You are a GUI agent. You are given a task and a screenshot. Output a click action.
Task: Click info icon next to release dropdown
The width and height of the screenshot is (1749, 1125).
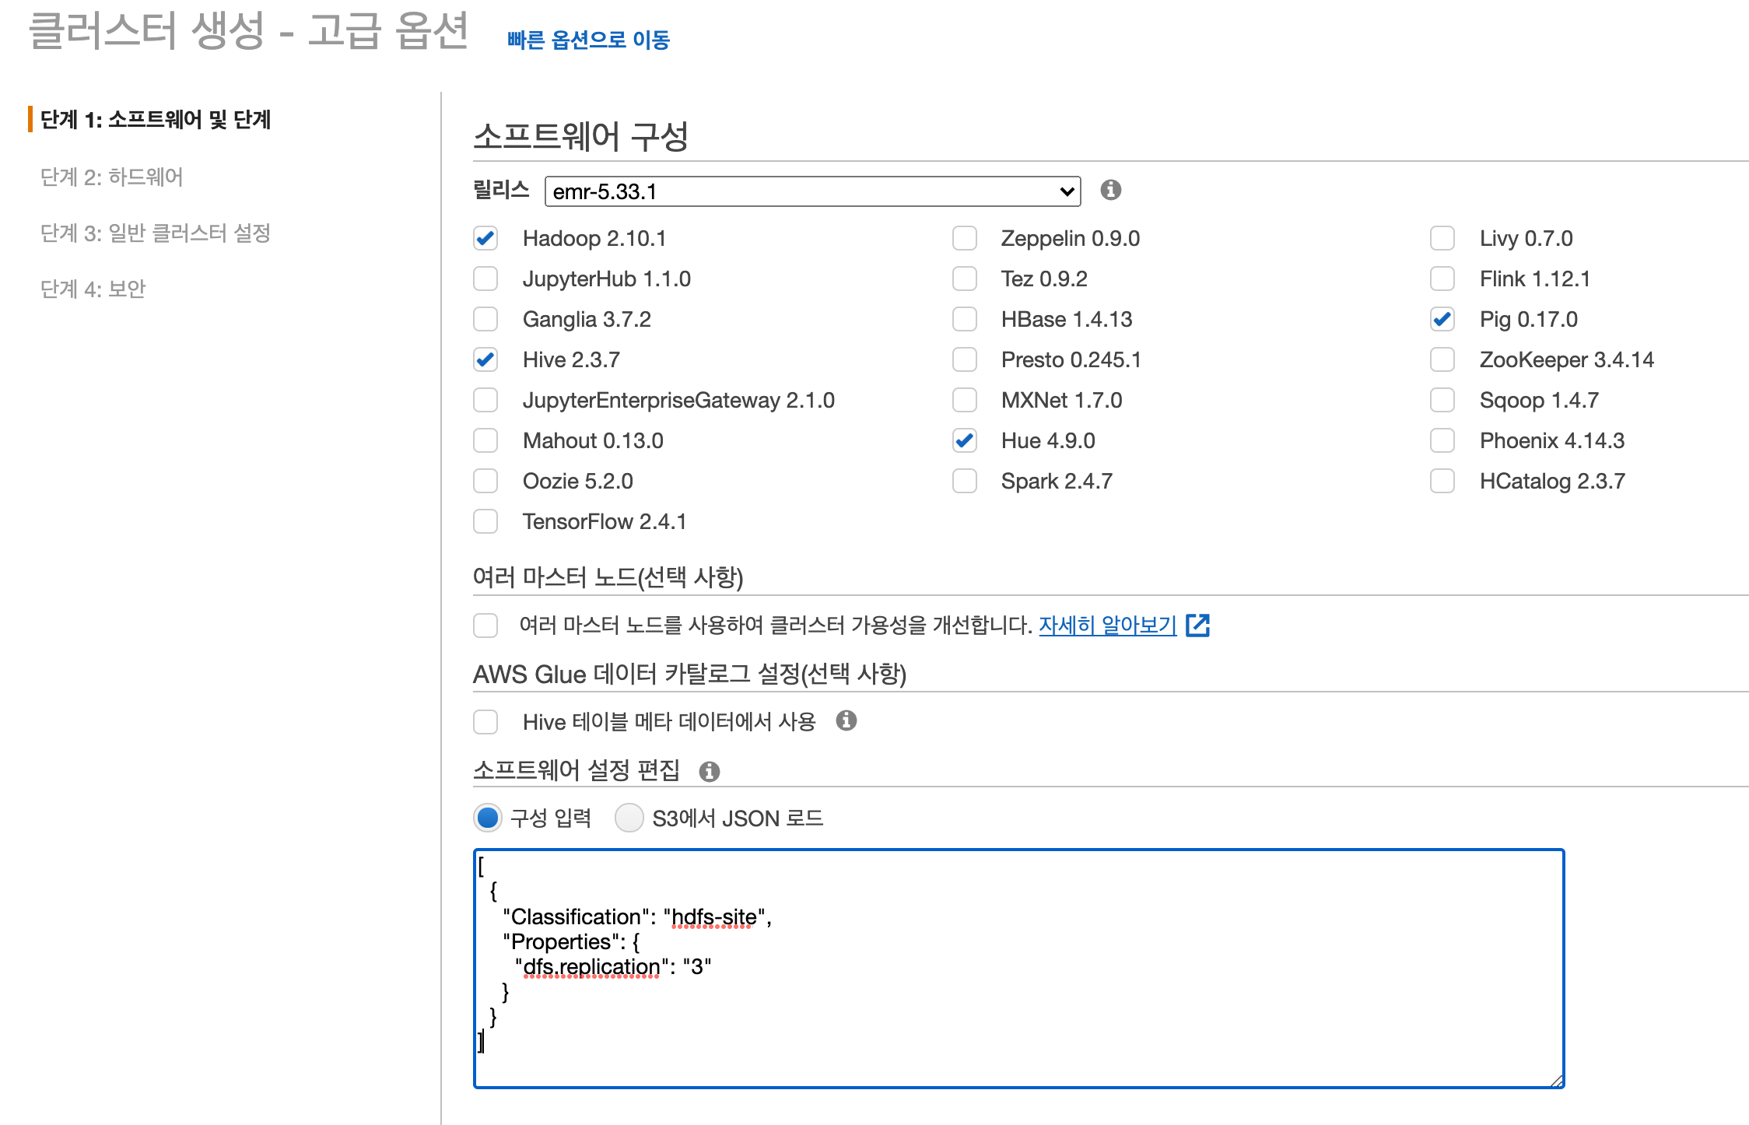(x=1110, y=190)
